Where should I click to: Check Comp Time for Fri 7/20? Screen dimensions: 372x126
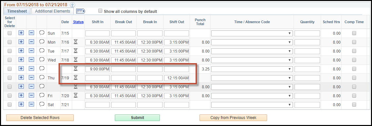tap(354, 96)
